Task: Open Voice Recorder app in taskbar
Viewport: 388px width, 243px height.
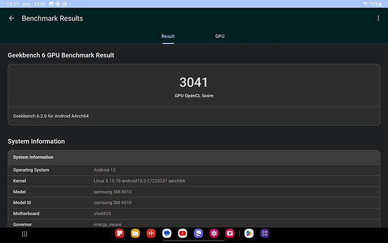Action: coord(151,233)
